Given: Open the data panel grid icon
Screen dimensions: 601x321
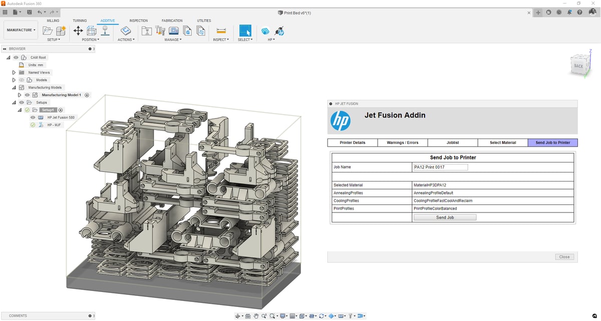Looking at the screenshot, I should (5, 12).
